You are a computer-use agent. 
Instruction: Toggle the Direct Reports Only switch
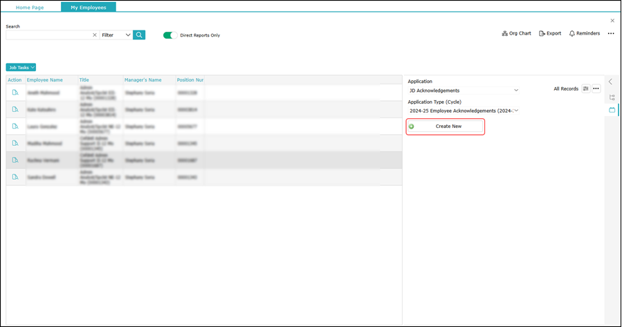click(170, 35)
